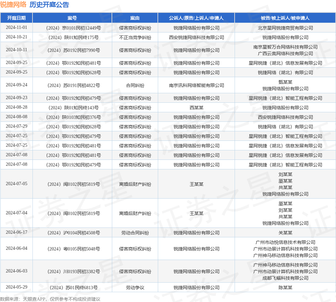Select defendant 西安锐捷网络科技有限公司 in 2024-08-08 row
The image size is (336, 302).
click(285, 117)
